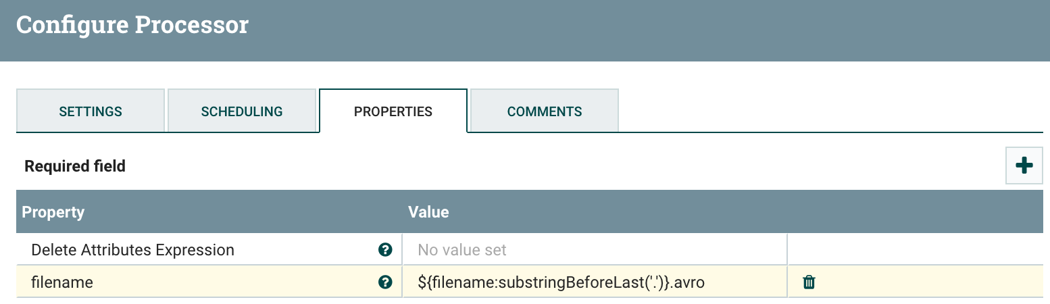The image size is (1050, 304).
Task: Select the Delete Attributes Expression property name
Action: coord(133,250)
